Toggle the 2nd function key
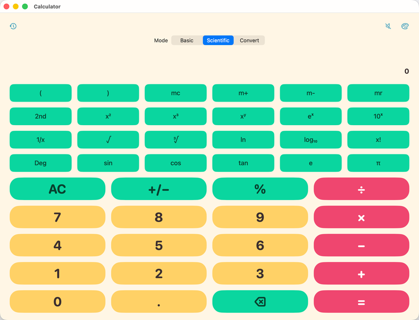This screenshot has height=320, width=419. pyautogui.click(x=41, y=116)
